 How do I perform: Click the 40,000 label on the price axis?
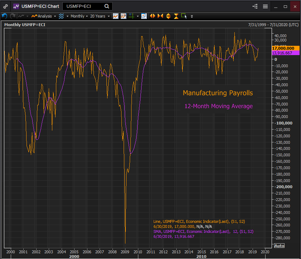click(x=281, y=36)
